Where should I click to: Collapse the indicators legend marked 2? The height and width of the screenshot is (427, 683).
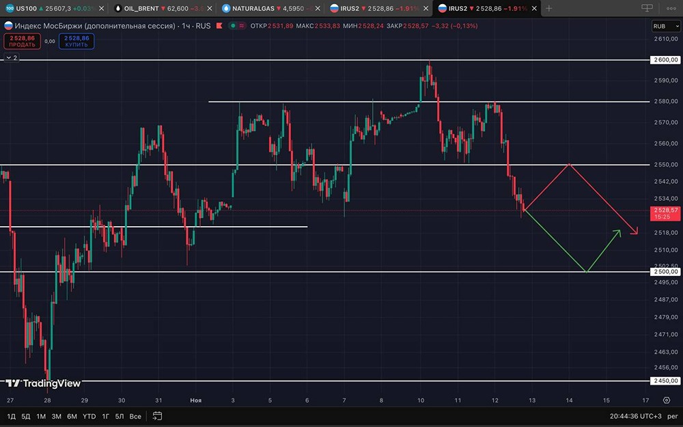12,57
